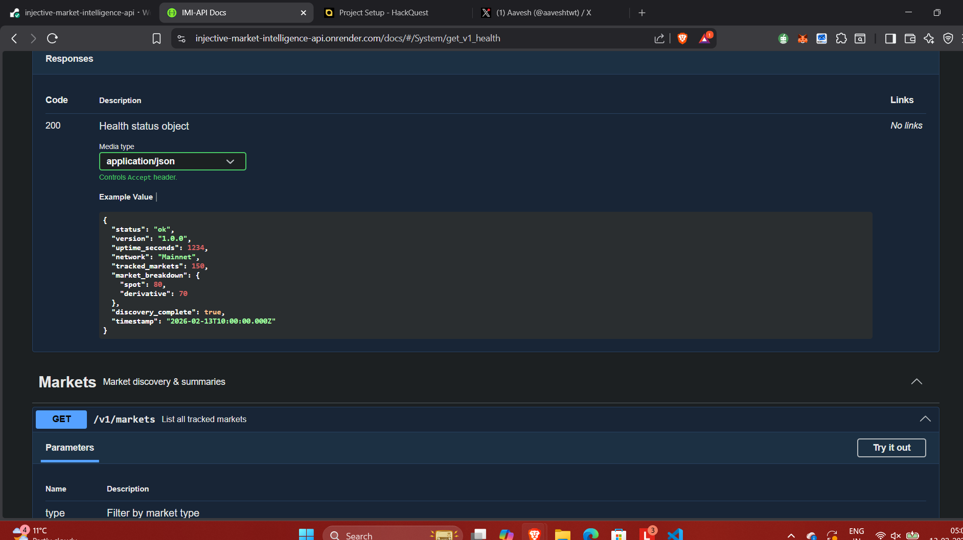The width and height of the screenshot is (963, 540).
Task: Open the media type application/json dropdown
Action: [x=172, y=161]
